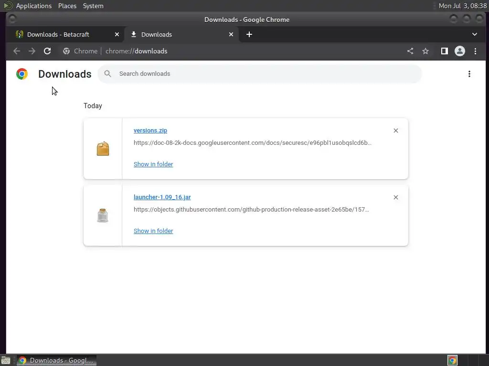The image size is (489, 366).
Task: Show launcher-1.09_16.jar in folder
Action: click(153, 231)
